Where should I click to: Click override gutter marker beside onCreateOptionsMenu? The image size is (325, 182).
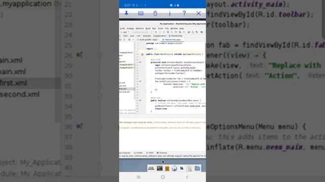point(140,101)
